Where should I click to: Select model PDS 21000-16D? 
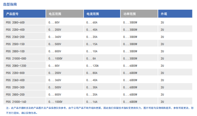tap(16, 102)
